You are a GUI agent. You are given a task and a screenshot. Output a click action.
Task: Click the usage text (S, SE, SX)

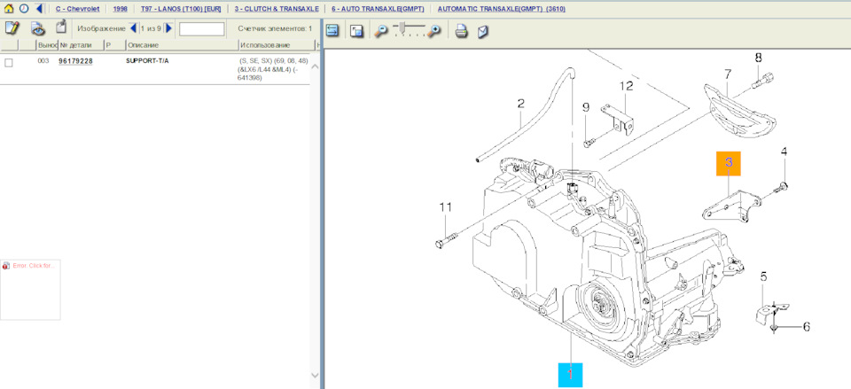pos(273,69)
